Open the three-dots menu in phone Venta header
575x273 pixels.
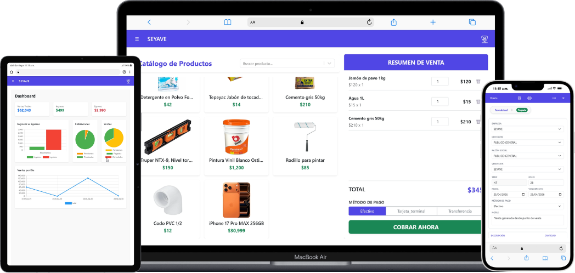(554, 98)
